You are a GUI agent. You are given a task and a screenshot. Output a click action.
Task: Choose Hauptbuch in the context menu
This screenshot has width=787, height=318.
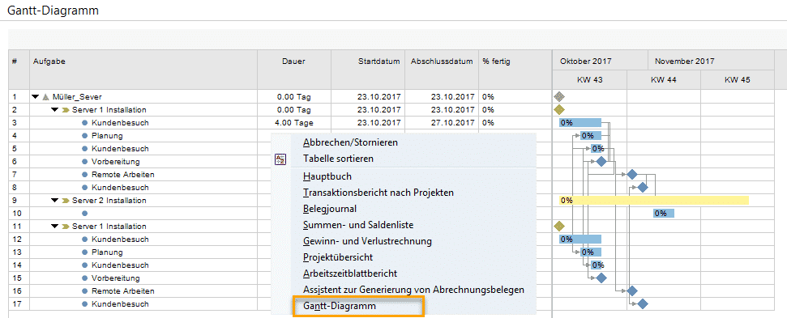click(327, 176)
